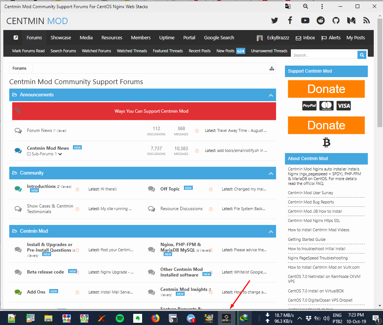
Task: Open the sitemap icon in breadcrumb bar
Action: pos(272,69)
